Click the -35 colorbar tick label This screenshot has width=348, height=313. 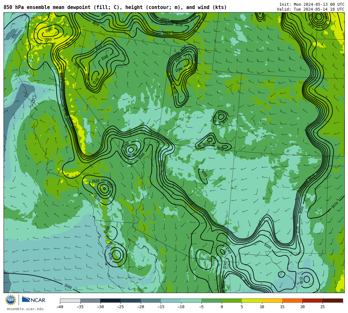[x=80, y=307]
